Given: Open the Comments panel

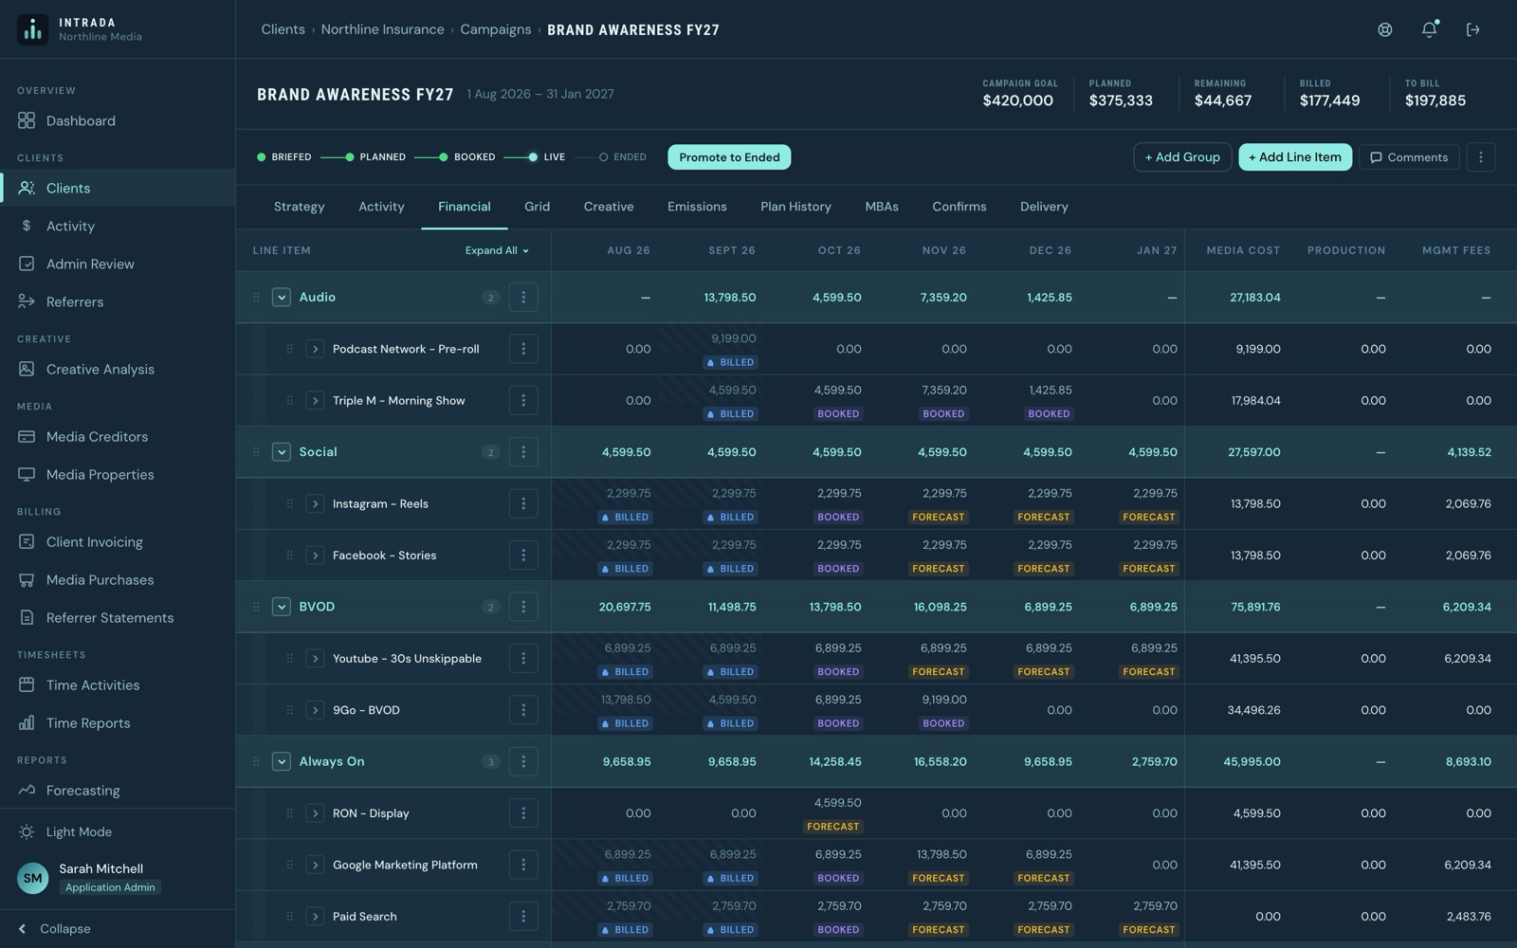Looking at the screenshot, I should click(1409, 157).
